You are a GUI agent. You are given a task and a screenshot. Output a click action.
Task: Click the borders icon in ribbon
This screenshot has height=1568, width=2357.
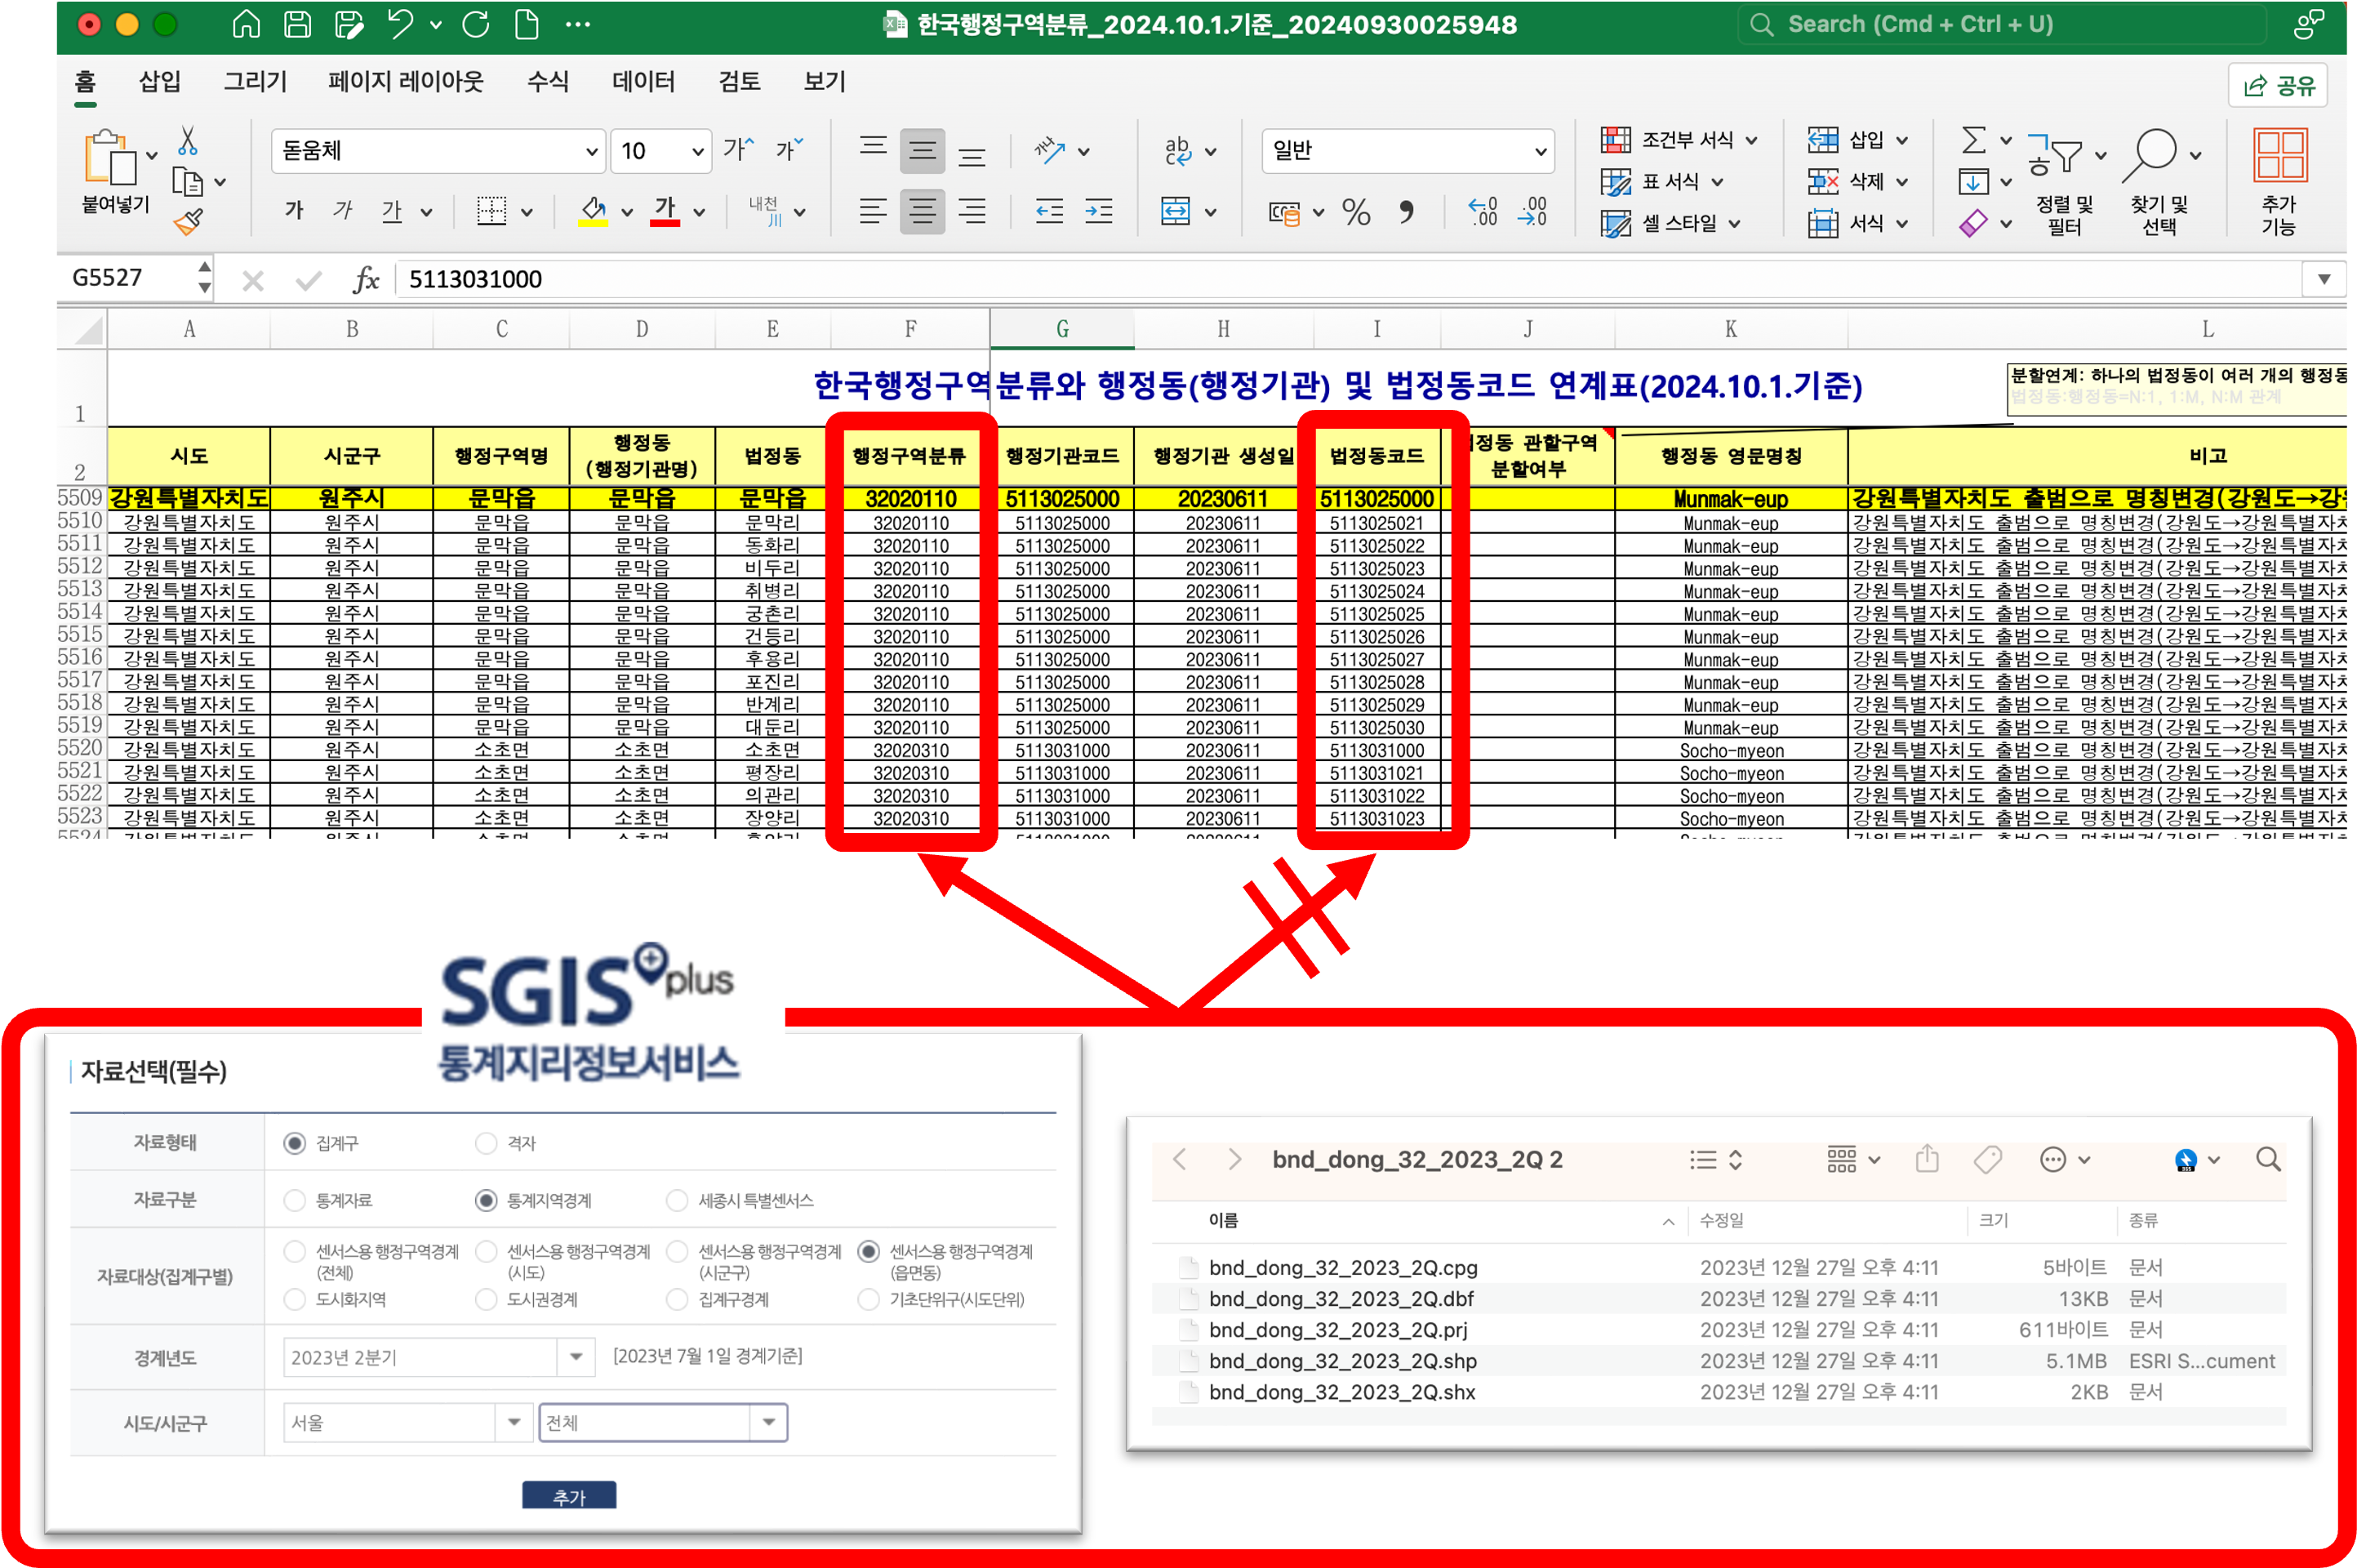click(491, 210)
